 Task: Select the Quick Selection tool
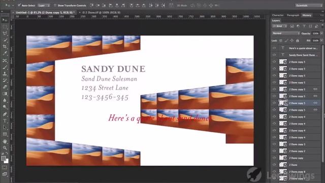(5, 40)
